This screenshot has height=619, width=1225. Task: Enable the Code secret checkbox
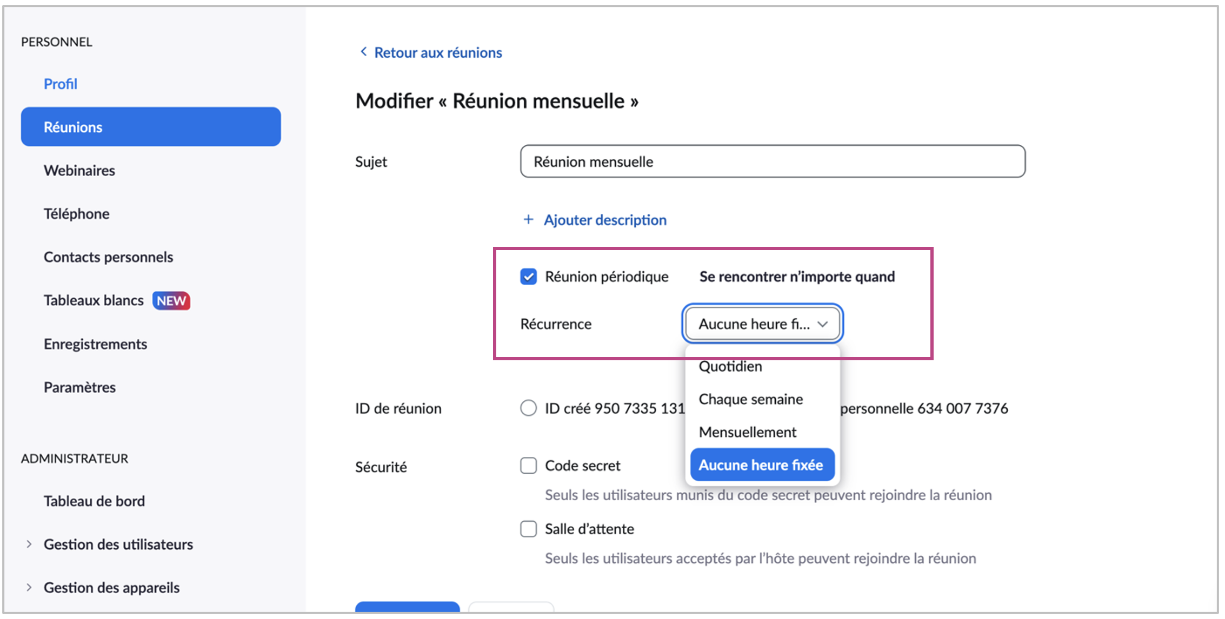pos(528,466)
